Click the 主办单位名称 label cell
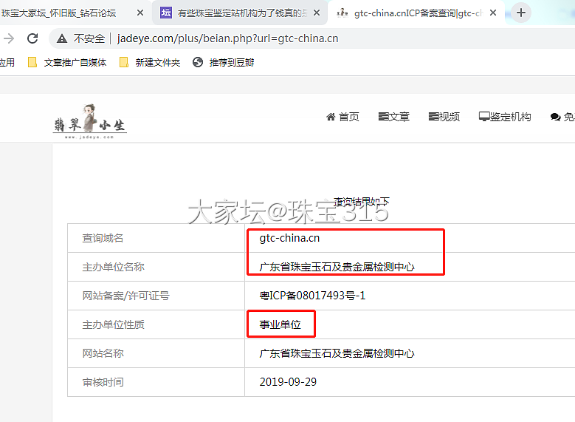This screenshot has width=575, height=422. pos(156,267)
